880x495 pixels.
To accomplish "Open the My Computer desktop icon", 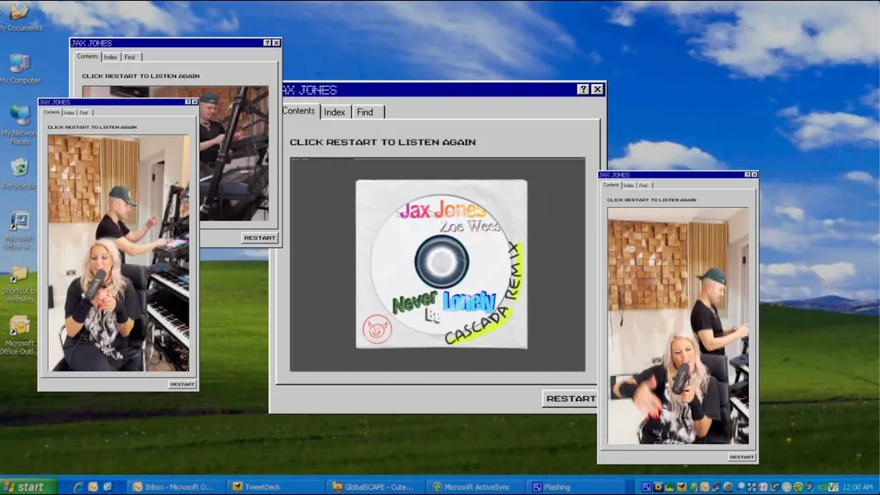I will click(x=19, y=64).
